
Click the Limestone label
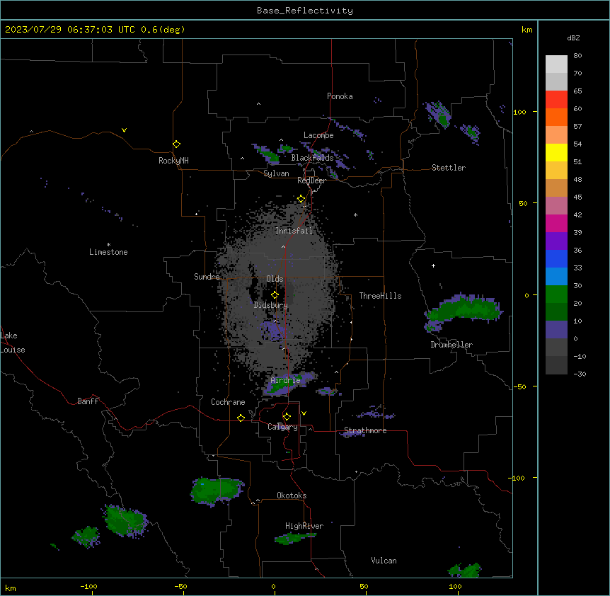tap(108, 252)
